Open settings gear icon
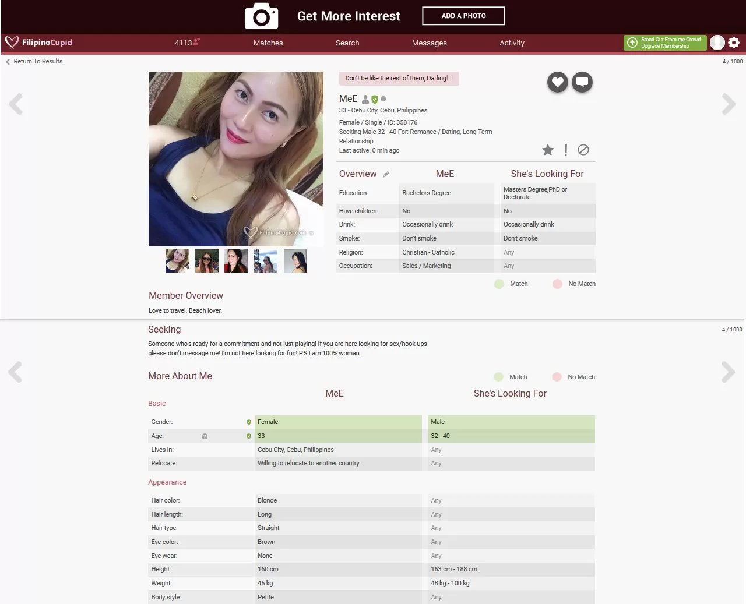Screen dimensions: 746x604 (734, 43)
